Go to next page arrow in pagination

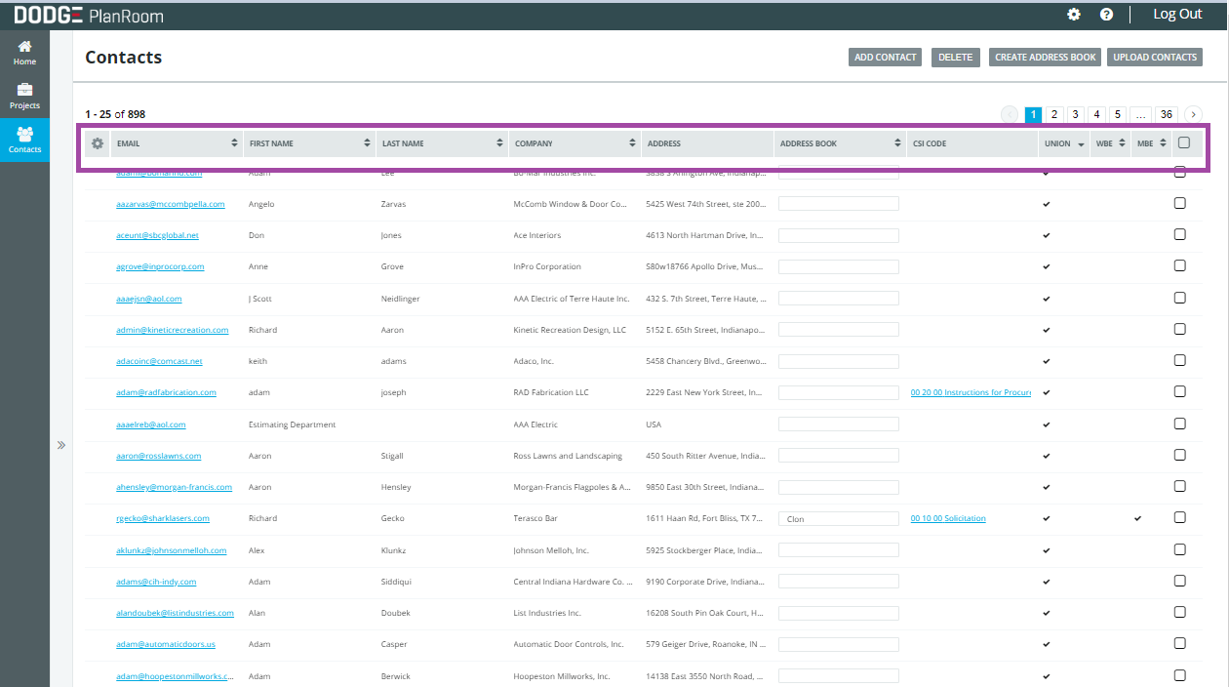coord(1193,114)
